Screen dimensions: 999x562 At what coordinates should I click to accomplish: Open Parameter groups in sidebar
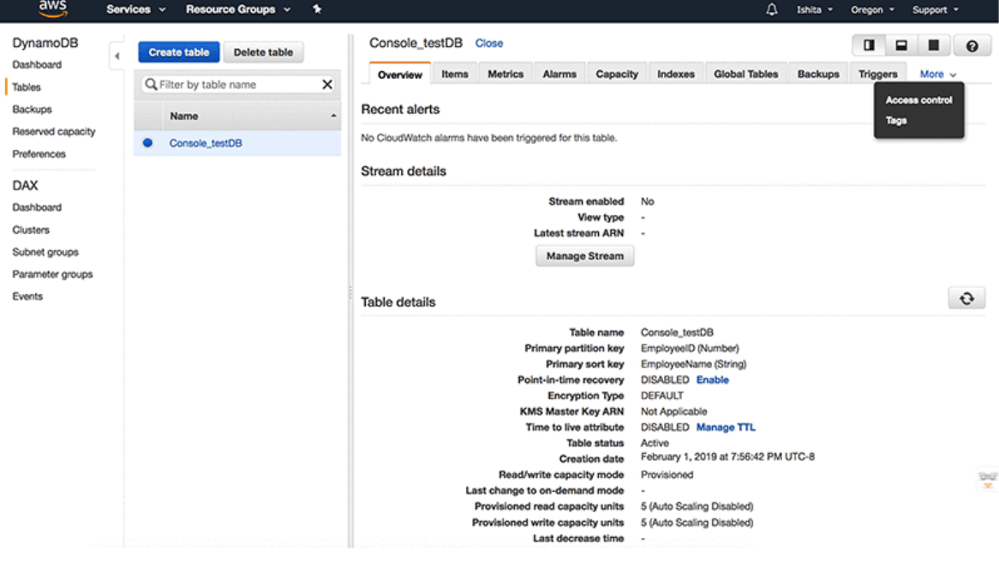(x=52, y=274)
